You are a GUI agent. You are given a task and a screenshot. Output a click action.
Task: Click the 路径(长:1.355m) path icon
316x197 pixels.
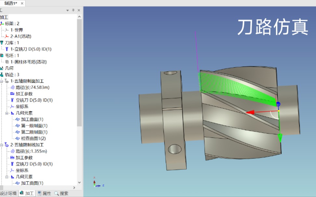pos(12,151)
